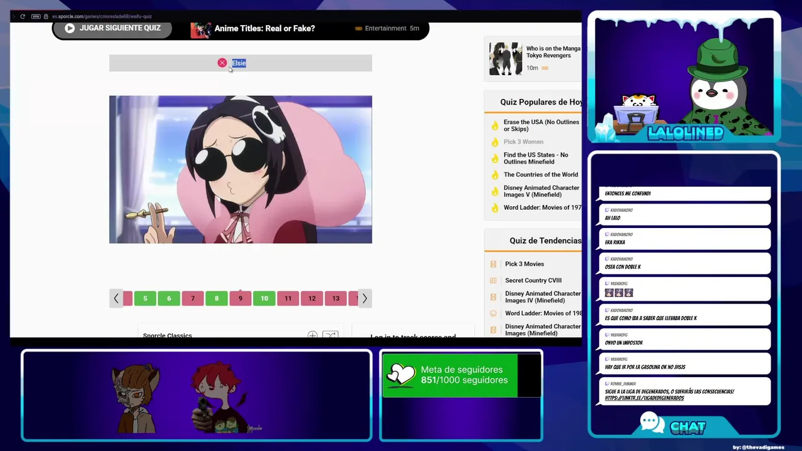Click the CHAT speech bubble icon
Viewport: 802px width, 451px height.
pos(652,423)
